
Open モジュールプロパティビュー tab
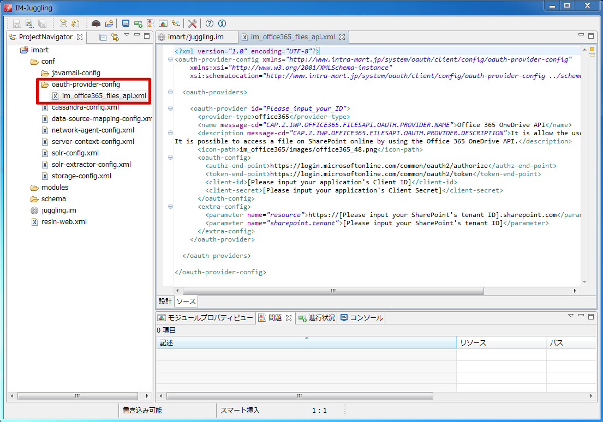[x=206, y=318]
